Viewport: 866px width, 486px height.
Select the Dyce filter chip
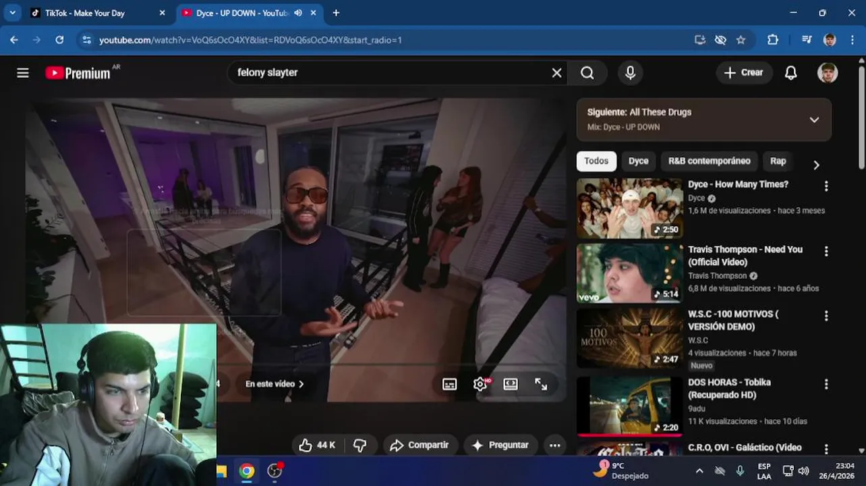click(x=638, y=161)
